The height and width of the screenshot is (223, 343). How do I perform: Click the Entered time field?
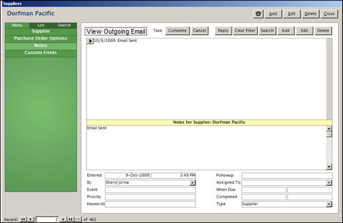(174, 176)
